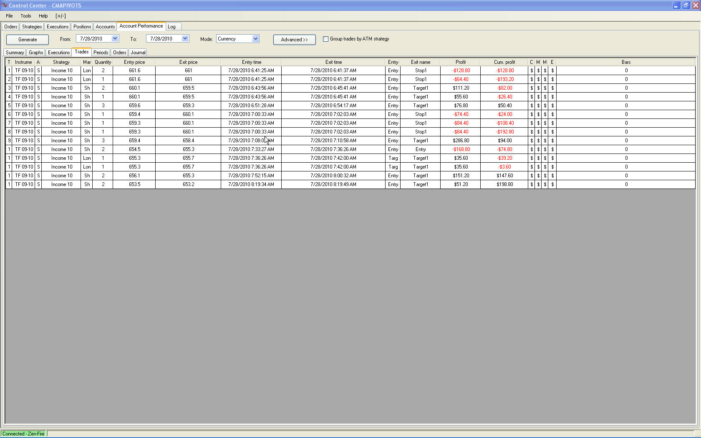Restore down the Control Center window
This screenshot has height=438, width=701.
[x=686, y=5]
